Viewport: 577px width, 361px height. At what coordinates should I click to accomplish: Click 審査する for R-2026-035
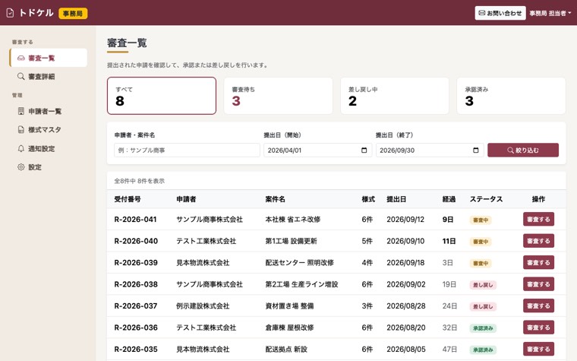pyautogui.click(x=538, y=349)
